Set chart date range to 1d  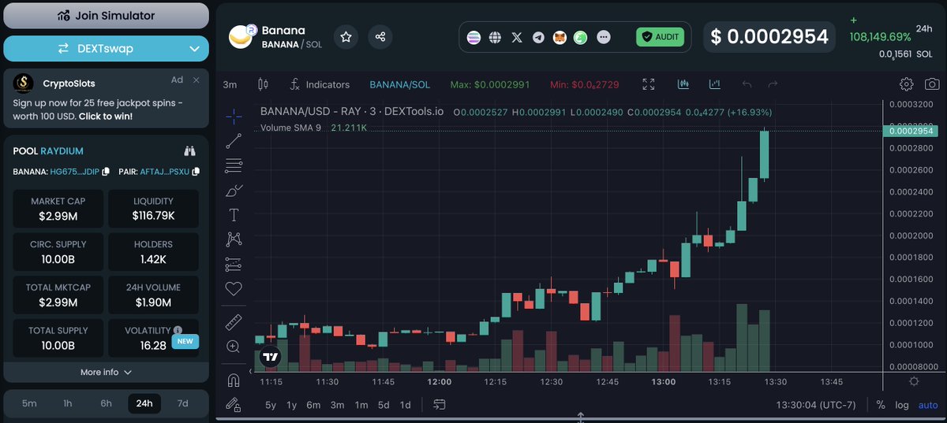405,405
